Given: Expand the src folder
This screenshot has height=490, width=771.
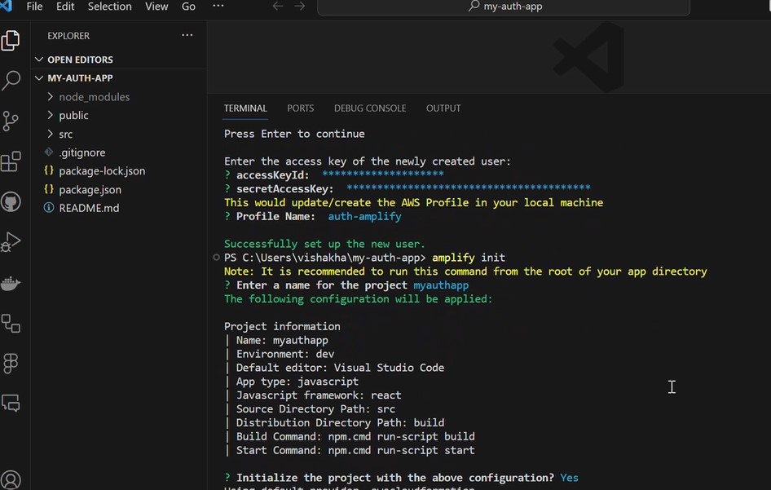Looking at the screenshot, I should pyautogui.click(x=49, y=134).
